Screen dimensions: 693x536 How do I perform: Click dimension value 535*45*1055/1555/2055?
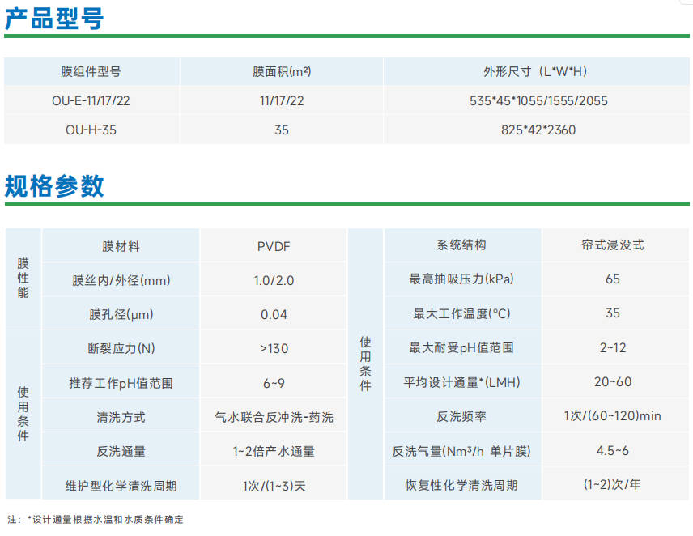click(x=538, y=100)
